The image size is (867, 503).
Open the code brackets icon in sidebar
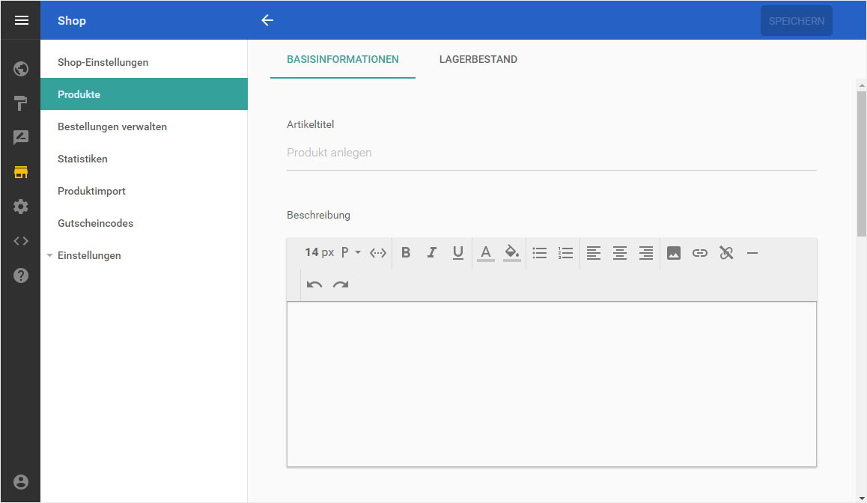(21, 241)
